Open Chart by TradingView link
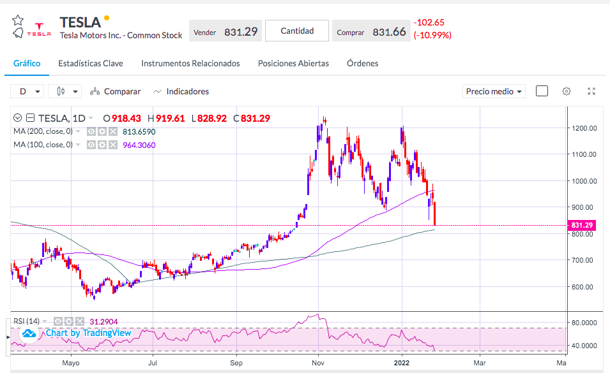The height and width of the screenshot is (373, 610). [x=89, y=333]
